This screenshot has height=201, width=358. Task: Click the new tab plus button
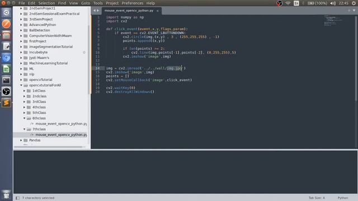[x=349, y=11]
